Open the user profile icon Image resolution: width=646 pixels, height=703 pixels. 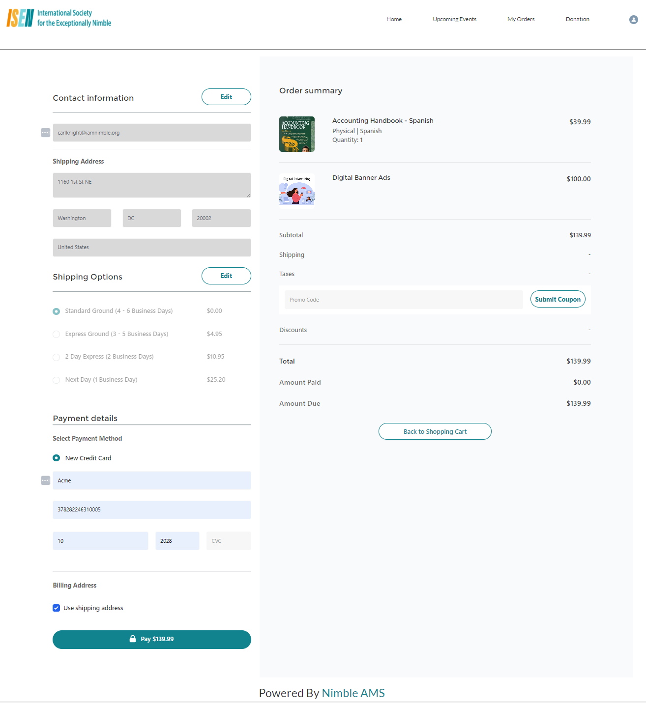[633, 20]
